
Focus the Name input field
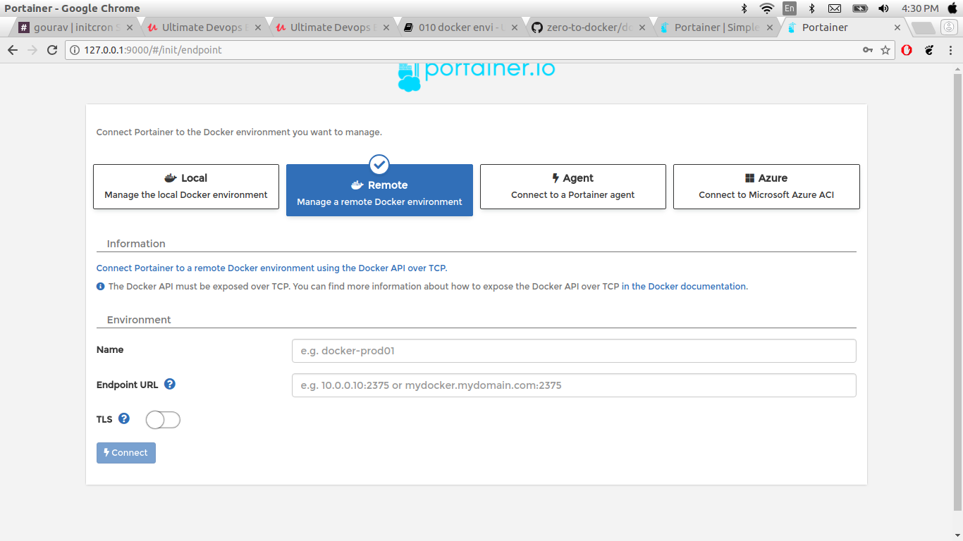point(574,350)
